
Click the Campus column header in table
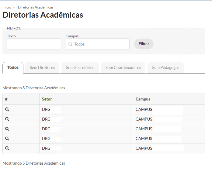[143, 99]
